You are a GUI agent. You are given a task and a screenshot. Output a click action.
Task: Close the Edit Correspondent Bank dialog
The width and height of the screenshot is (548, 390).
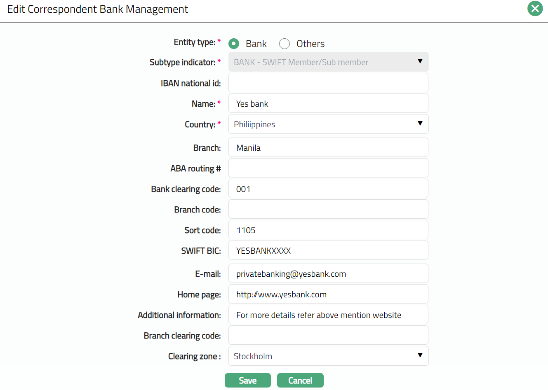pyautogui.click(x=535, y=9)
